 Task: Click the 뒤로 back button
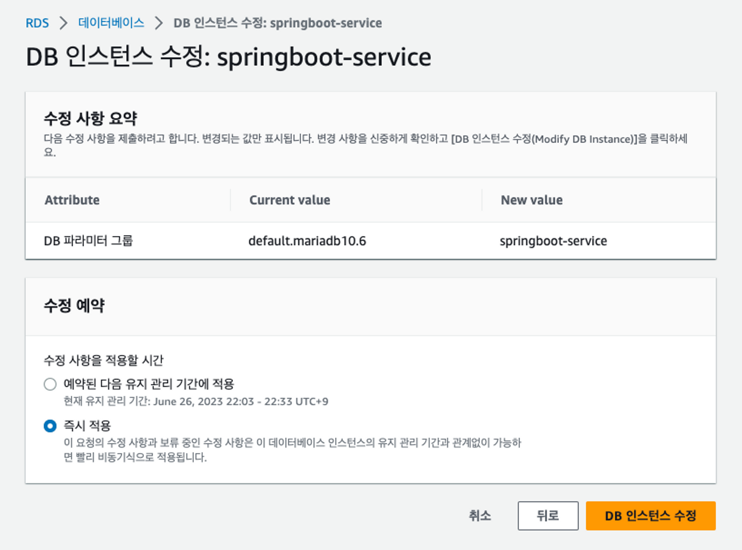pyautogui.click(x=548, y=516)
